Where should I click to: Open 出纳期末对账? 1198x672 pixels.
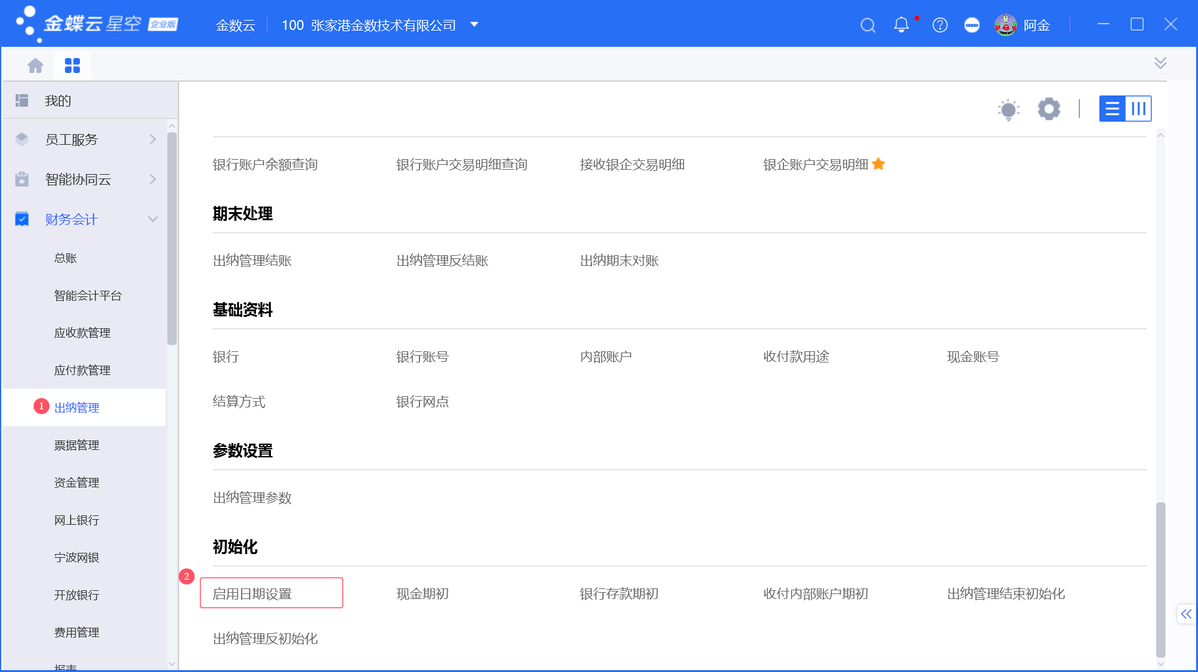coord(619,260)
